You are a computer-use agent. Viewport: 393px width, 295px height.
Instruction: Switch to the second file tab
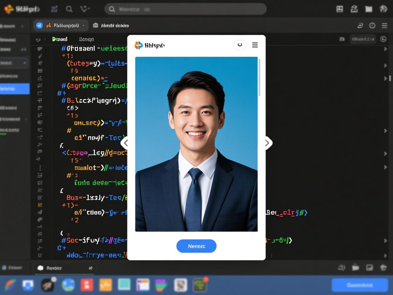111,25
